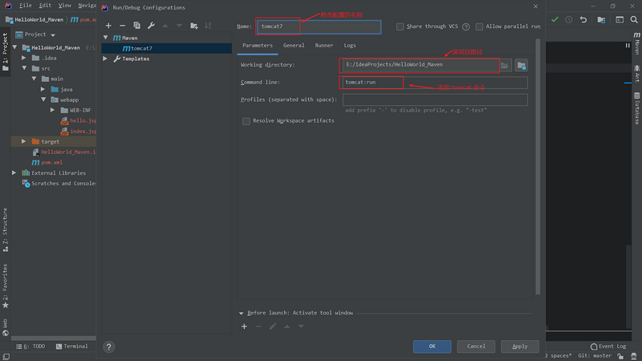Open Event Log in status bar

[612, 346]
